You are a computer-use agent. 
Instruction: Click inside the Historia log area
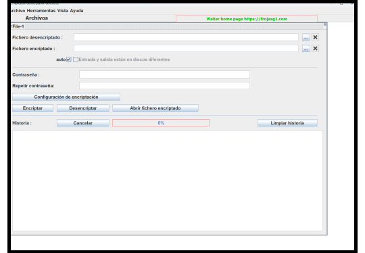click(x=168, y=181)
